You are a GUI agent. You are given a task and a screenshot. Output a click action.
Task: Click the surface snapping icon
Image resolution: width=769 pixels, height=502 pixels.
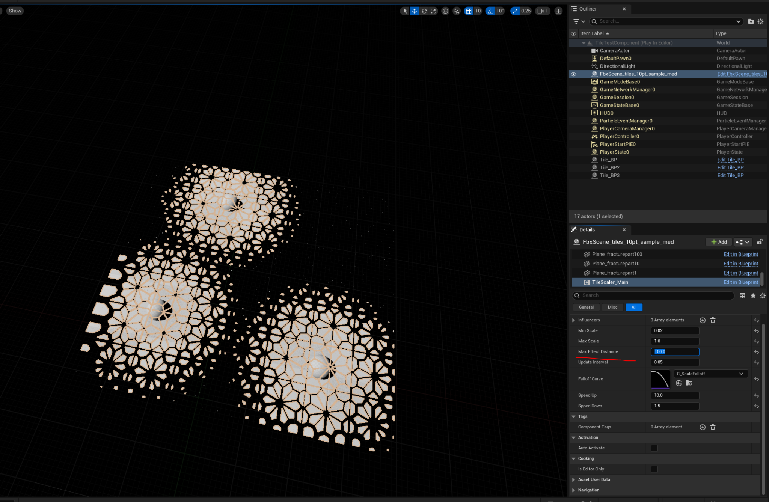click(456, 11)
